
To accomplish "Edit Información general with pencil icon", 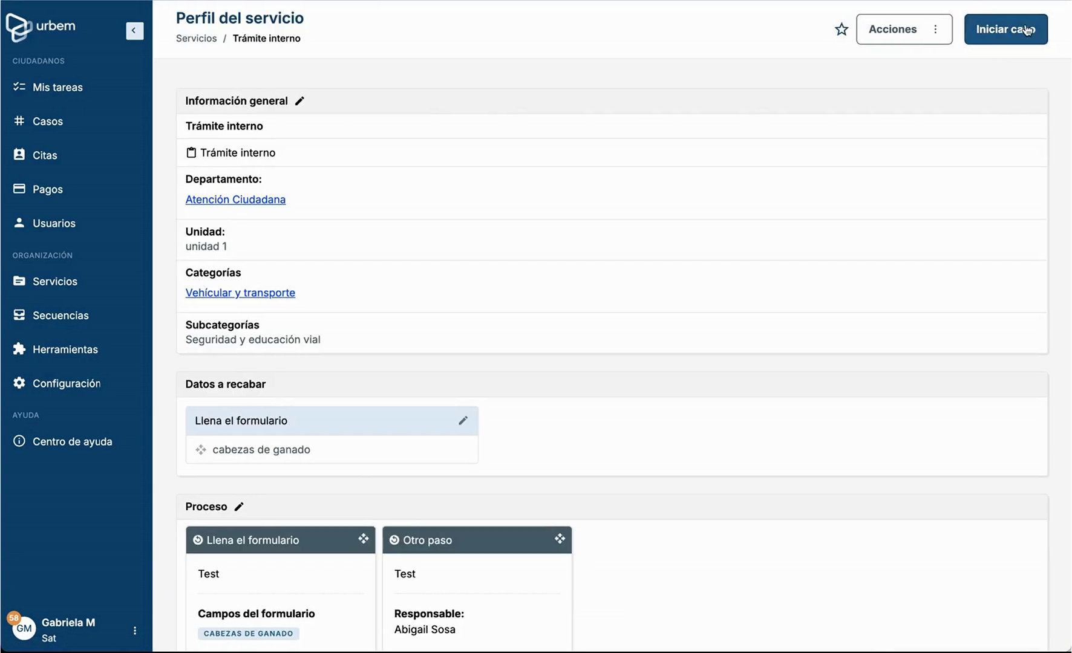I will pos(299,101).
